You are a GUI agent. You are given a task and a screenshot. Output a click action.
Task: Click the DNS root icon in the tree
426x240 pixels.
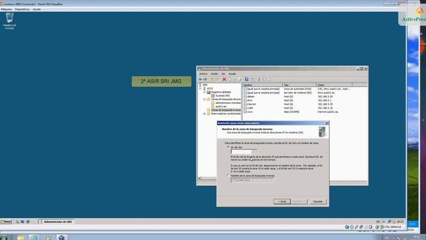click(x=200, y=85)
